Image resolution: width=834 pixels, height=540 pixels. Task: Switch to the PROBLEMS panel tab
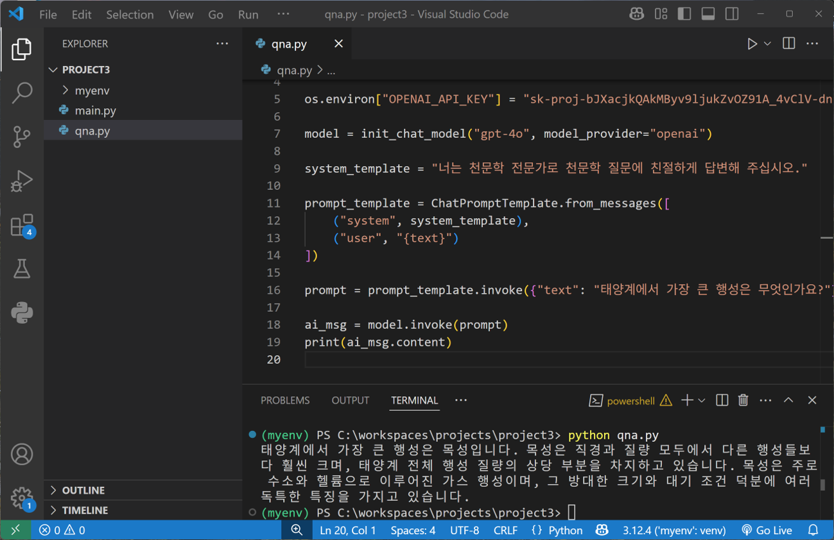click(285, 400)
